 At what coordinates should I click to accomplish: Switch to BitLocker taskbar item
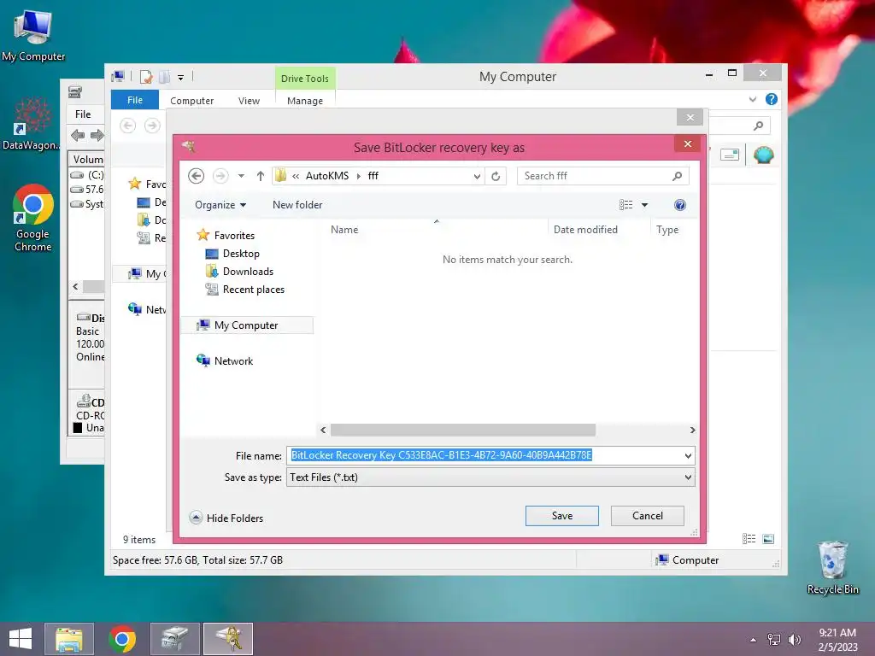[x=228, y=639]
